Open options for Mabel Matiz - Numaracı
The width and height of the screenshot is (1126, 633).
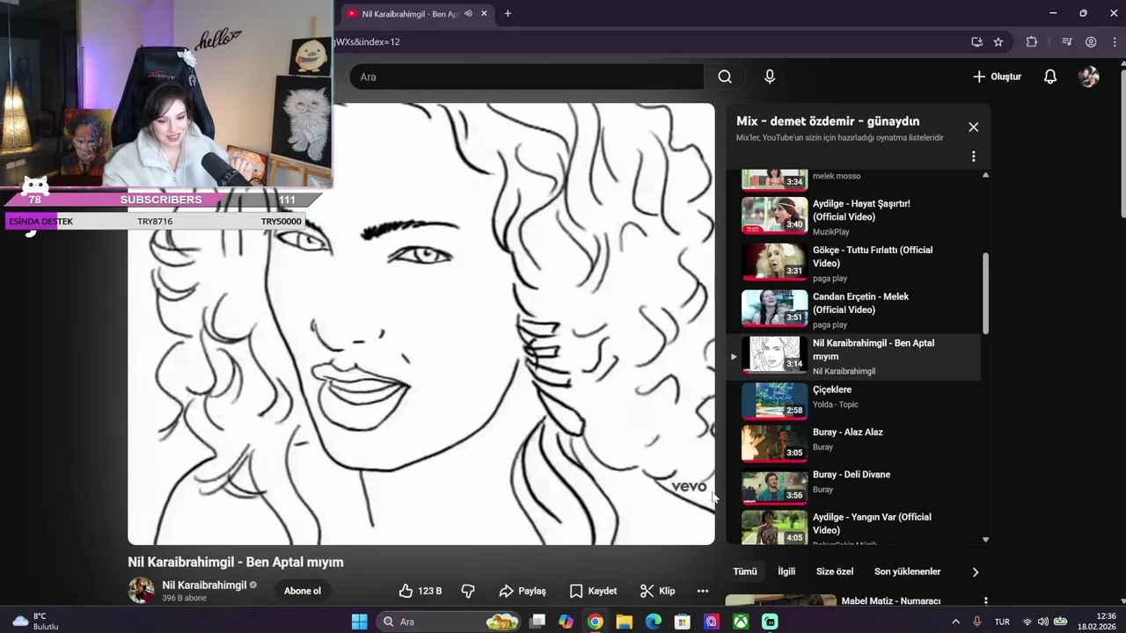click(x=985, y=601)
